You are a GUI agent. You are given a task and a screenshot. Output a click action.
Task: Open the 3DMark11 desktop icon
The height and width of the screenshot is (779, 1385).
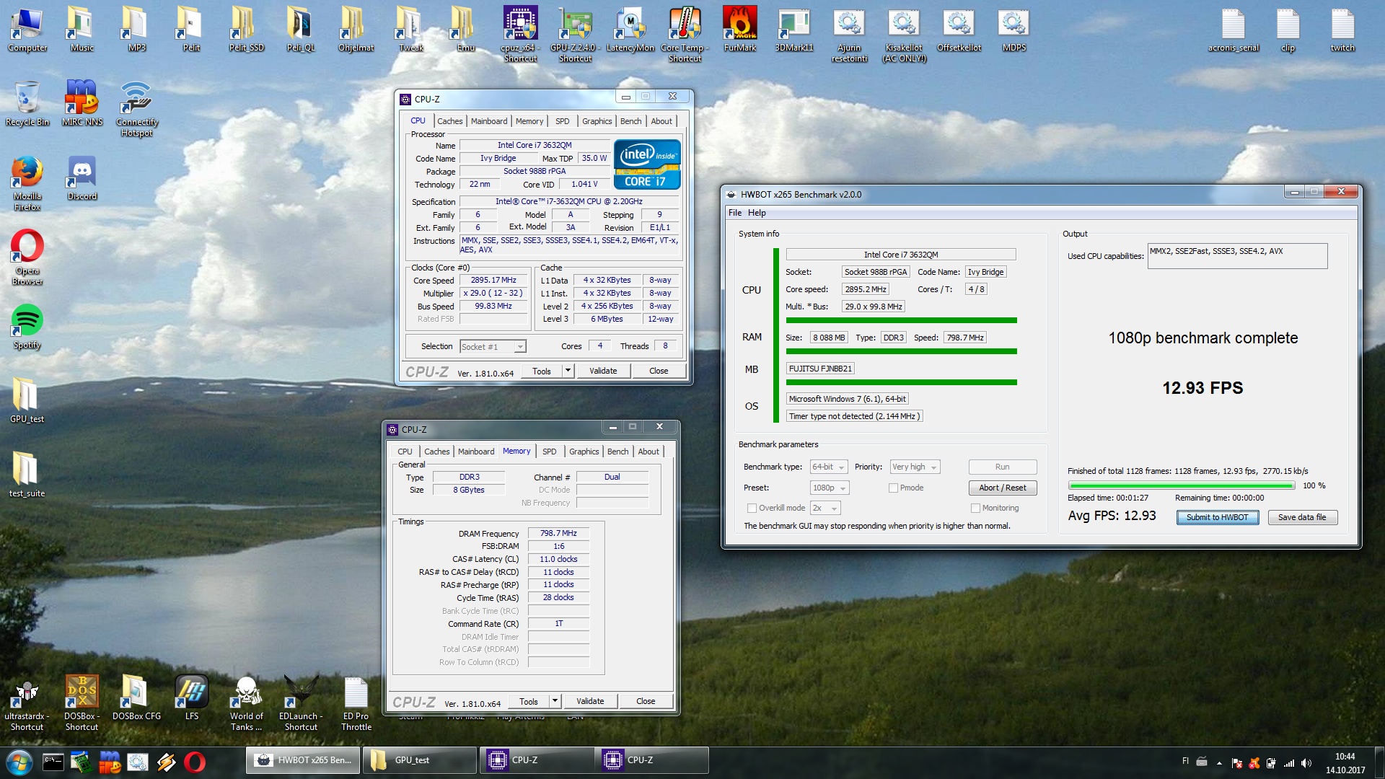click(x=794, y=29)
